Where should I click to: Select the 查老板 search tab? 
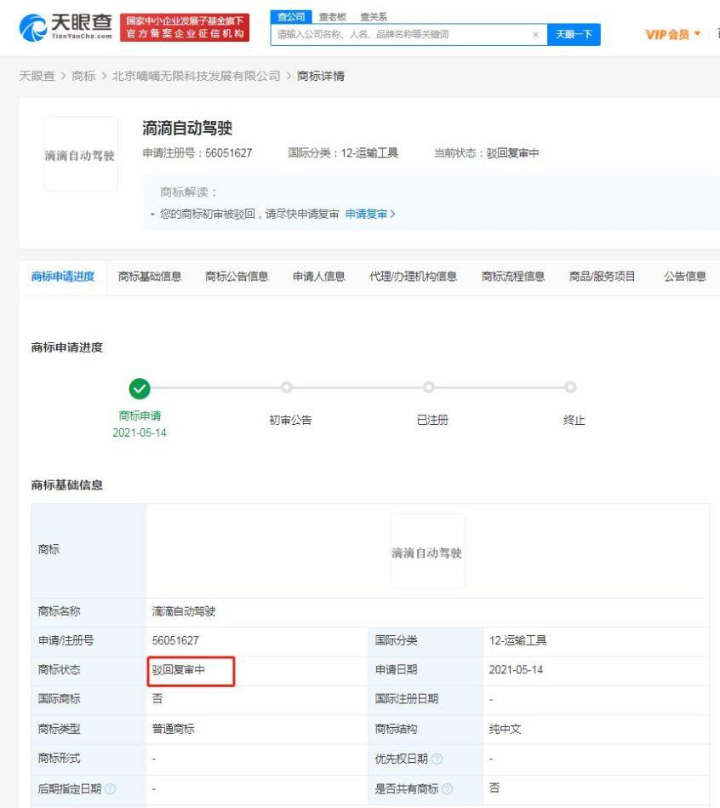pyautogui.click(x=332, y=17)
